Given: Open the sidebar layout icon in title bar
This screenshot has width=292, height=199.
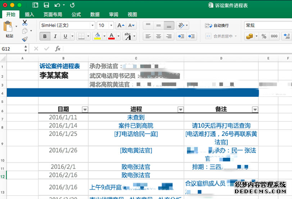Looking at the screenshot, I should pyautogui.click(x=35, y=5).
